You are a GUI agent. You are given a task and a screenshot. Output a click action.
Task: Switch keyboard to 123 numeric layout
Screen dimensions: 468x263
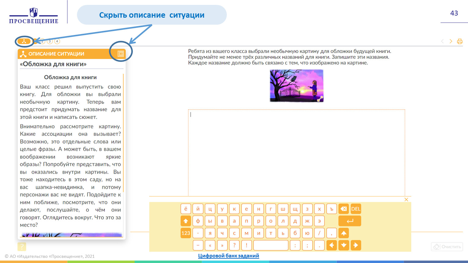coord(186,233)
